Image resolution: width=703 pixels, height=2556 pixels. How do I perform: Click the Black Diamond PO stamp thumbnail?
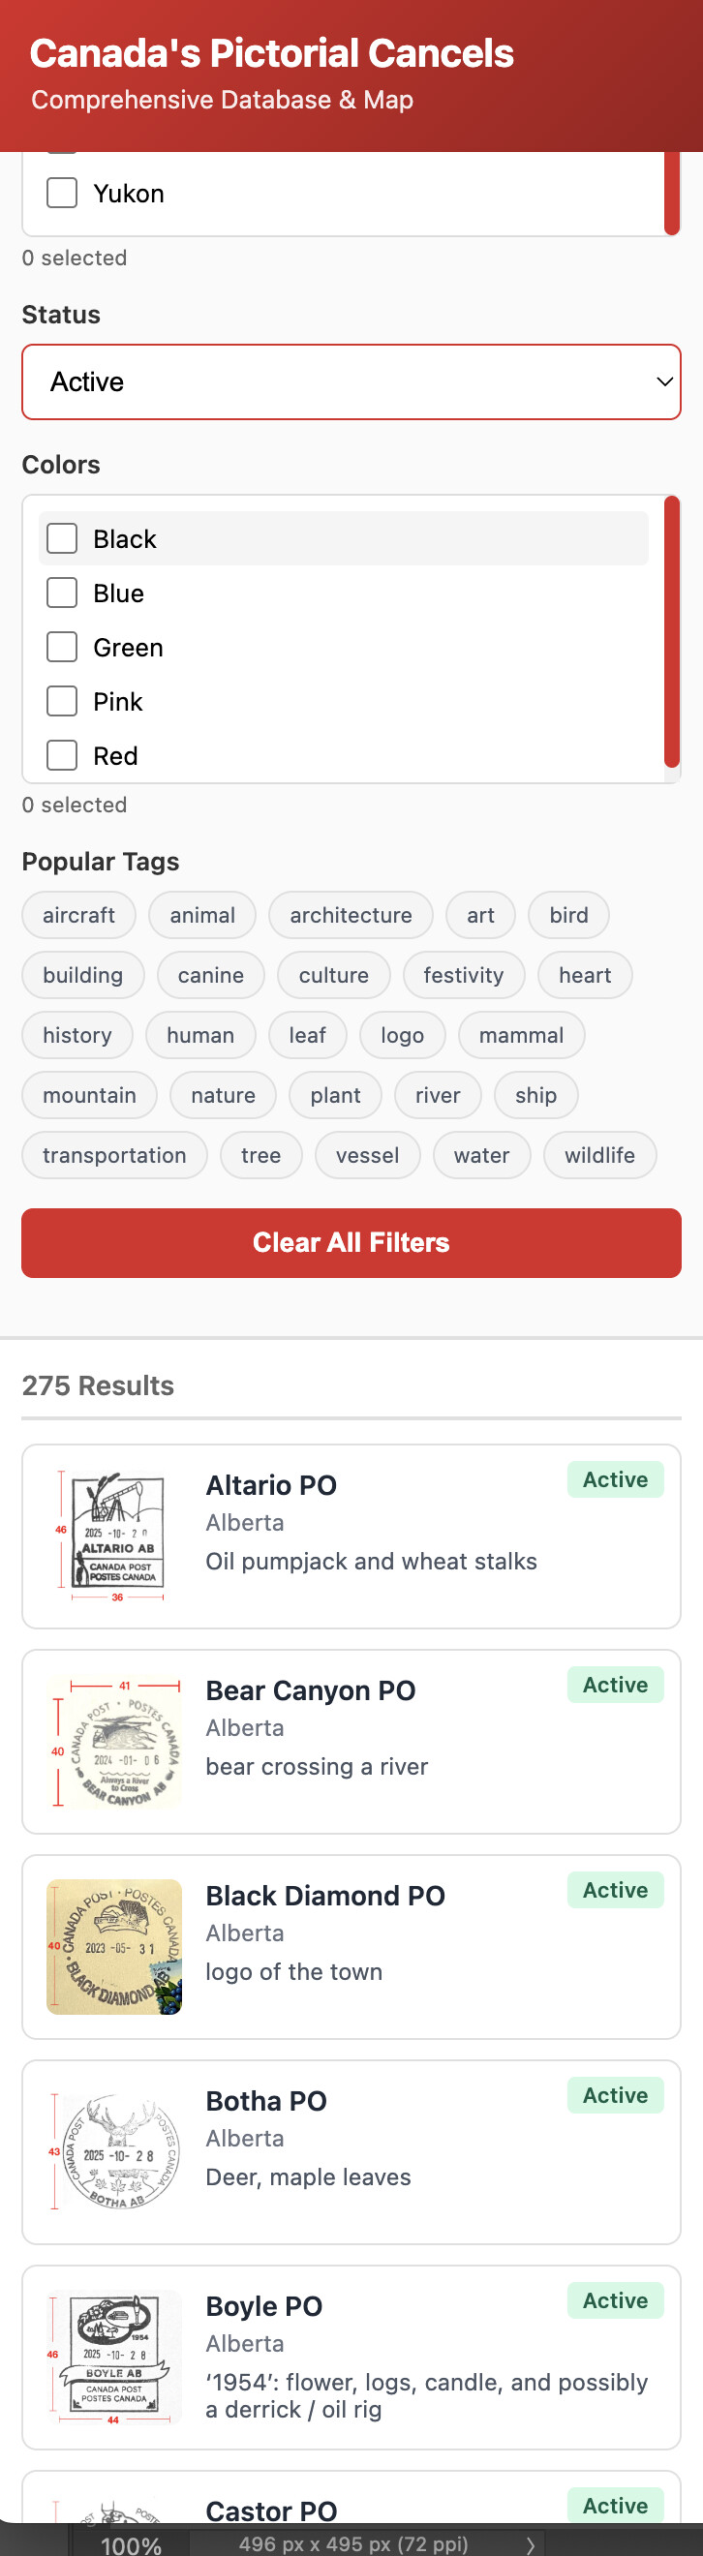114,1947
